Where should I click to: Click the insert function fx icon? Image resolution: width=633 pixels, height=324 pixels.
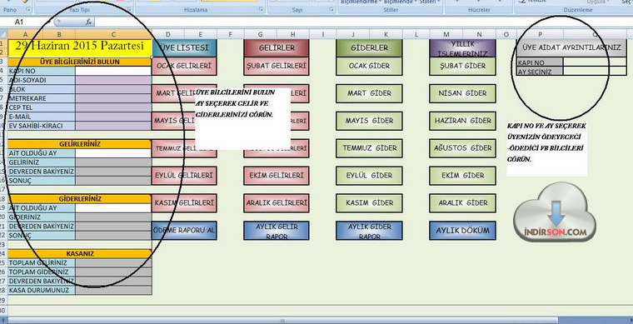coord(89,22)
